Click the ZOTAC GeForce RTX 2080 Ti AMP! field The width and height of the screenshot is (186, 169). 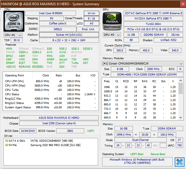click(x=153, y=13)
